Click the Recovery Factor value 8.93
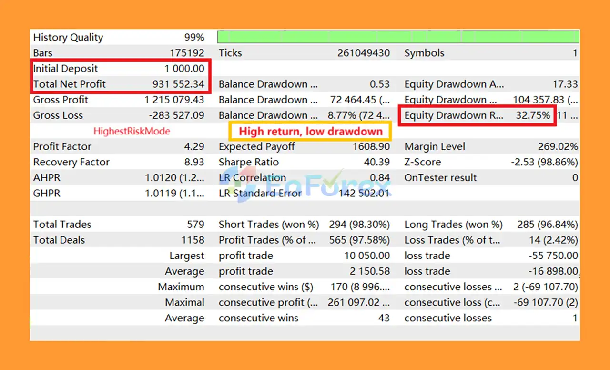This screenshot has width=610, height=370. pos(194,162)
